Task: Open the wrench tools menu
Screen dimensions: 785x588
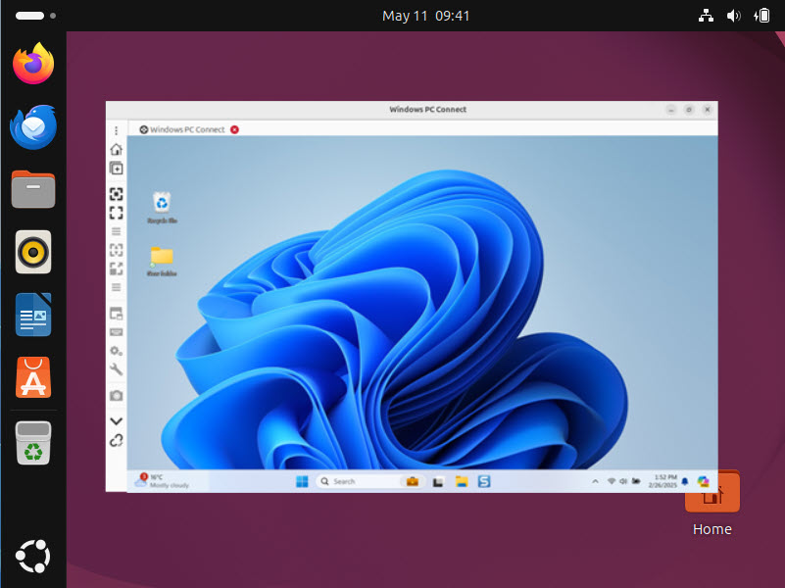Action: point(117,369)
